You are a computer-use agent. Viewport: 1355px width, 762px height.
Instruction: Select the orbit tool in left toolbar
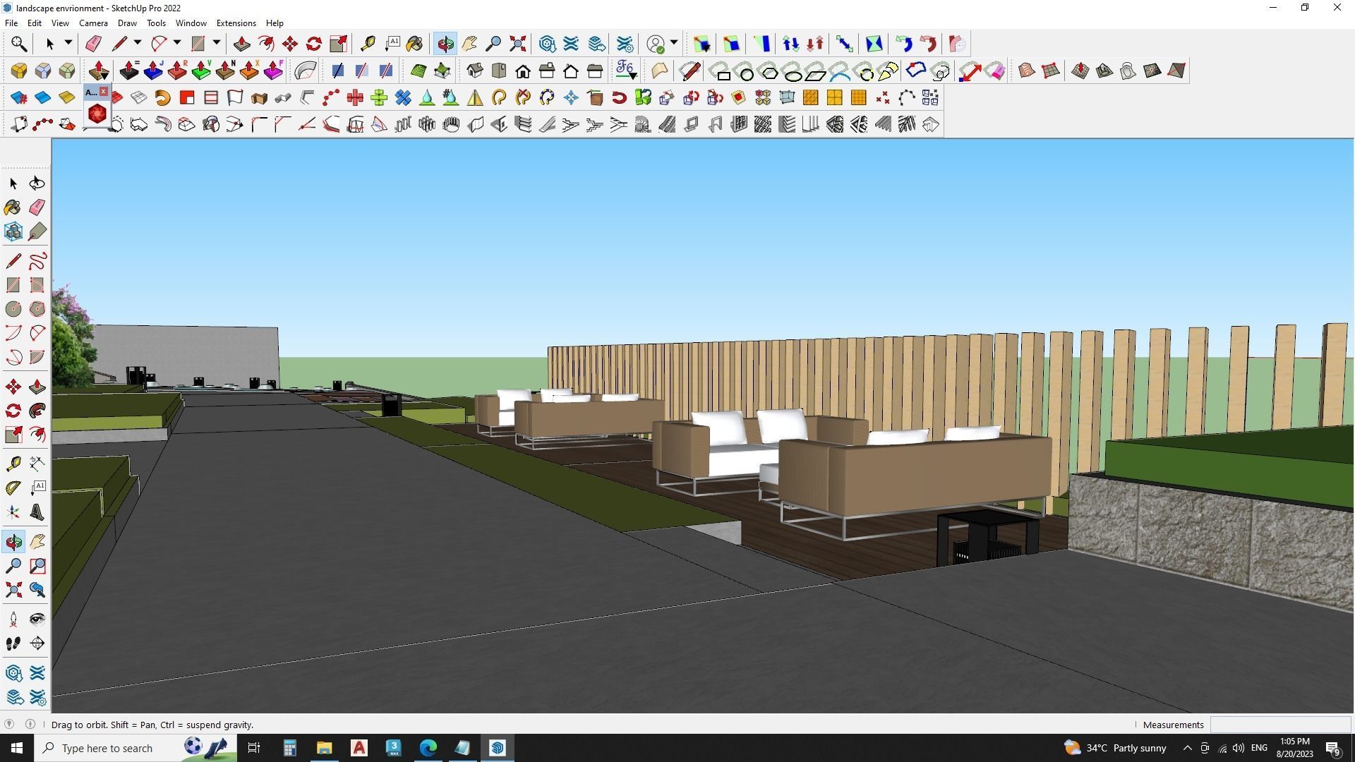(x=13, y=542)
